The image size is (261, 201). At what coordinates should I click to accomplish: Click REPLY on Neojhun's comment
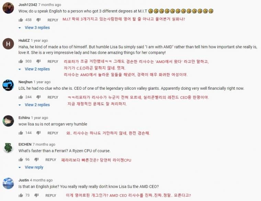[53, 97]
